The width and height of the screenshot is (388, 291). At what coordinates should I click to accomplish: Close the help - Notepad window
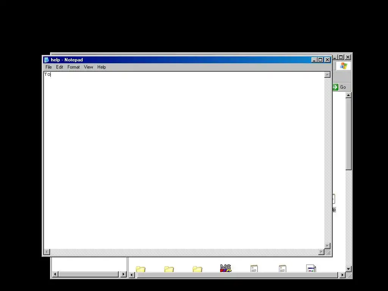pos(327,60)
